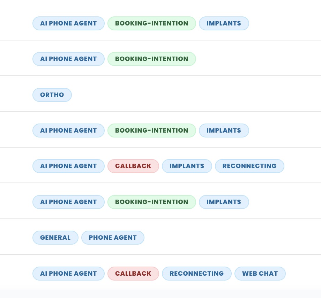Screen dimensions: 321x298
Task: Click the WEB CHAT tag
Action: coord(260,274)
